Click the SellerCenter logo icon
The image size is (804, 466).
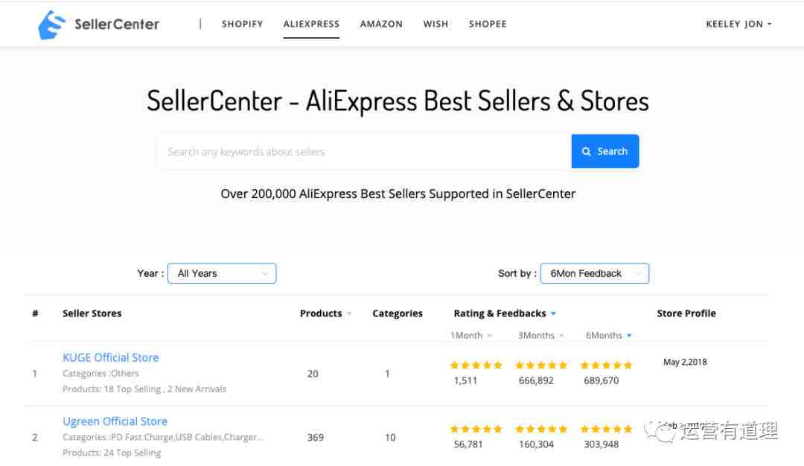[52, 25]
